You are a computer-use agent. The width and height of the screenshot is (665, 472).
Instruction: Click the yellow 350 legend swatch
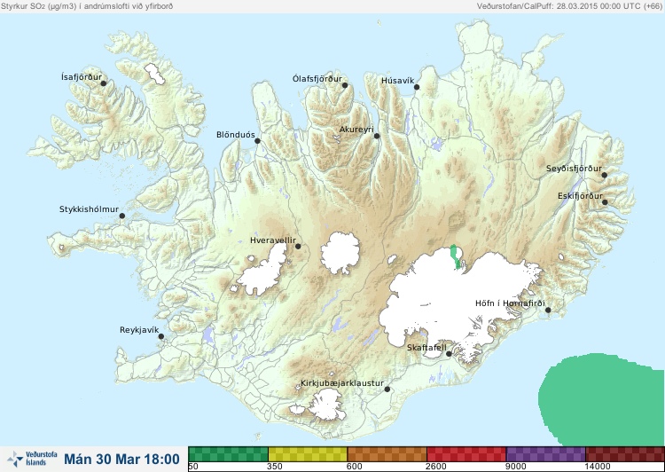tap(308, 454)
